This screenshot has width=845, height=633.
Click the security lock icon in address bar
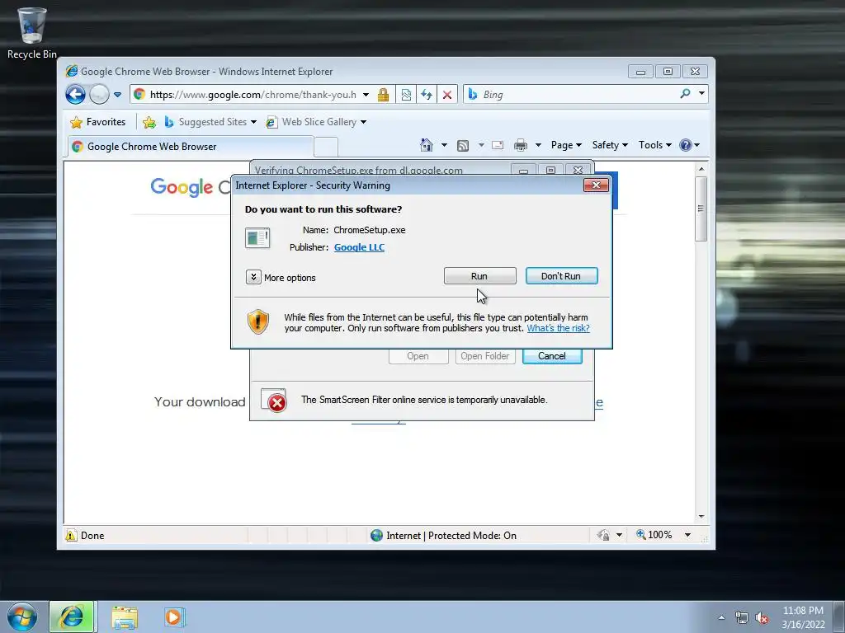click(383, 95)
